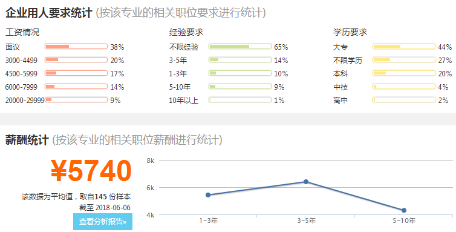Click the 1-3年 x-axis label on chart
The width and height of the screenshot is (456, 232).
point(208,220)
